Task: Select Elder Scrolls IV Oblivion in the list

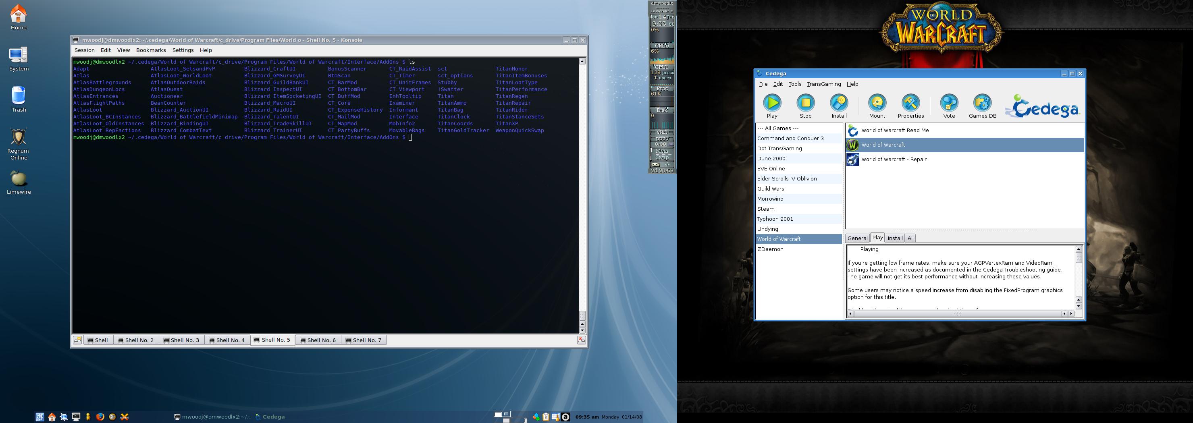Action: [x=787, y=178]
